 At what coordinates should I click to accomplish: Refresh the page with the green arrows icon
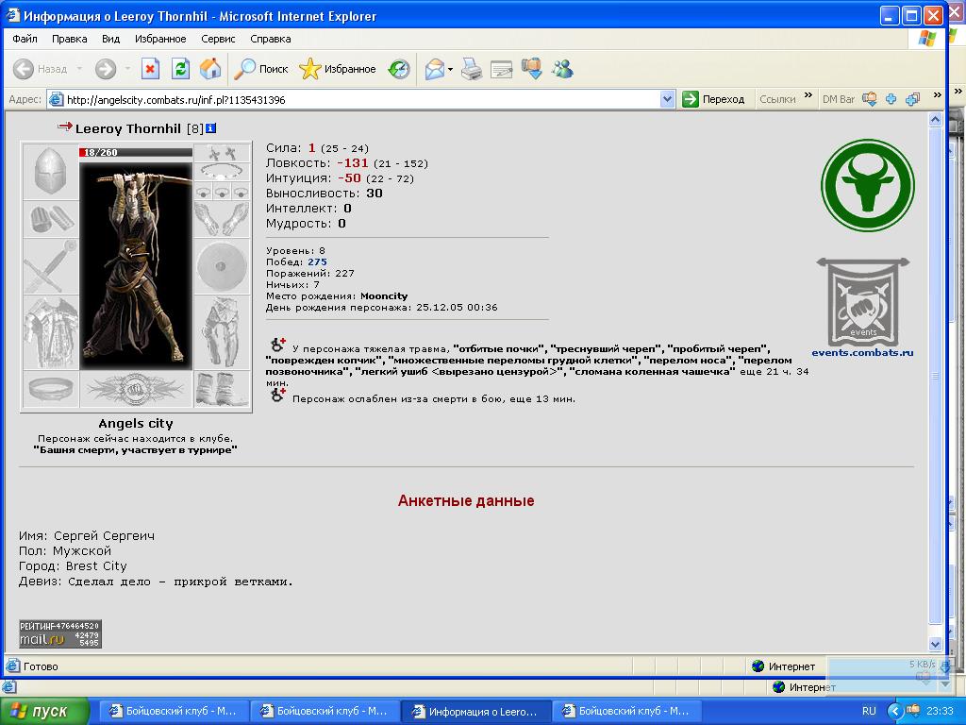pyautogui.click(x=180, y=68)
